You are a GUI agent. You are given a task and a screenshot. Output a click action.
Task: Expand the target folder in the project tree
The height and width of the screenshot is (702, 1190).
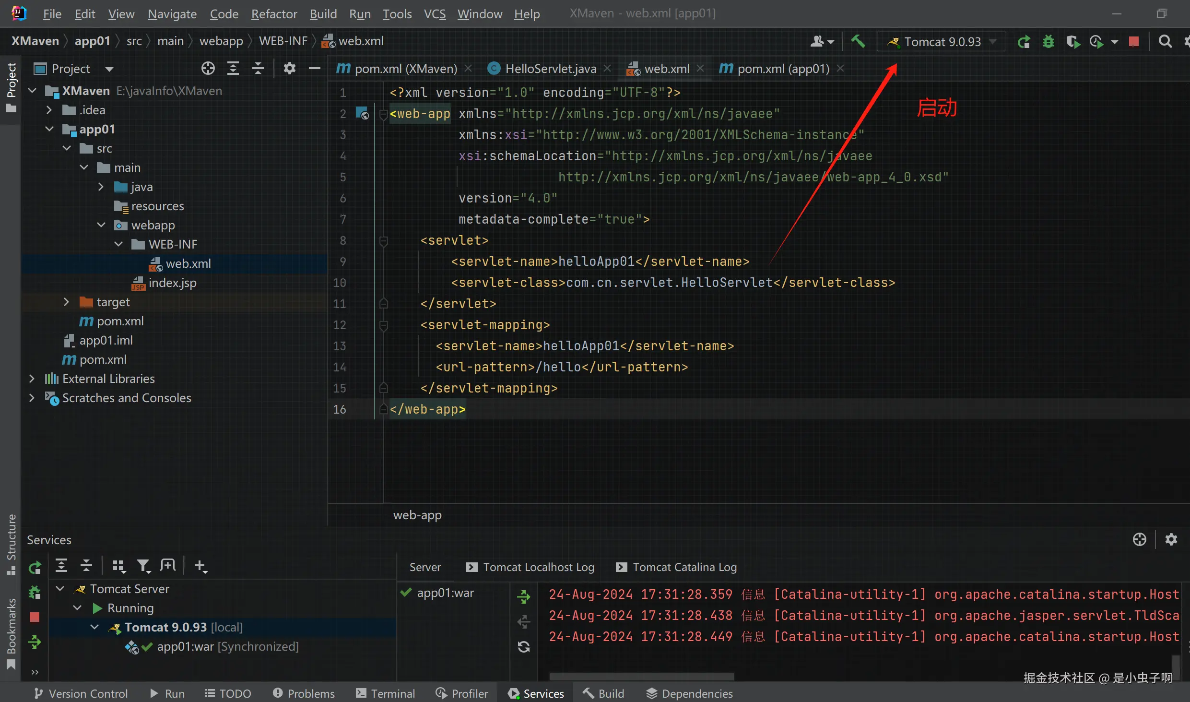click(x=67, y=302)
